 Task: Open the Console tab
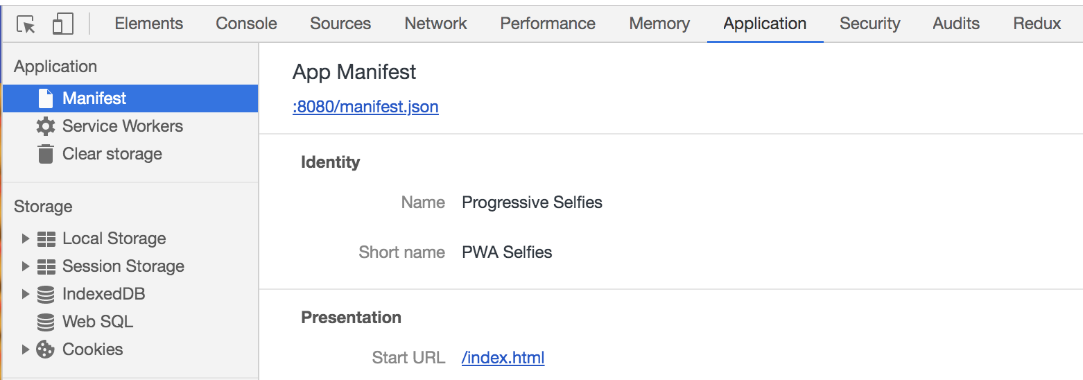click(246, 24)
